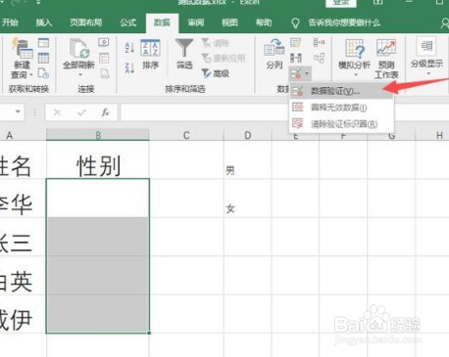Choose 数据验证(V)... from the menu

(342, 91)
